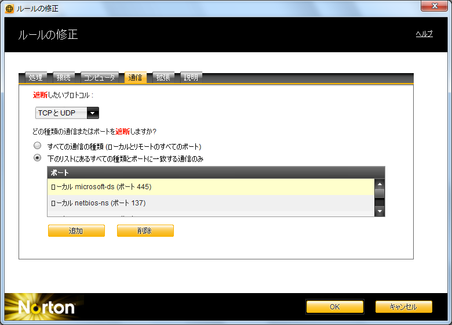452x325 pixels.
Task: Click the port list scroll up arrow
Action: (x=380, y=183)
